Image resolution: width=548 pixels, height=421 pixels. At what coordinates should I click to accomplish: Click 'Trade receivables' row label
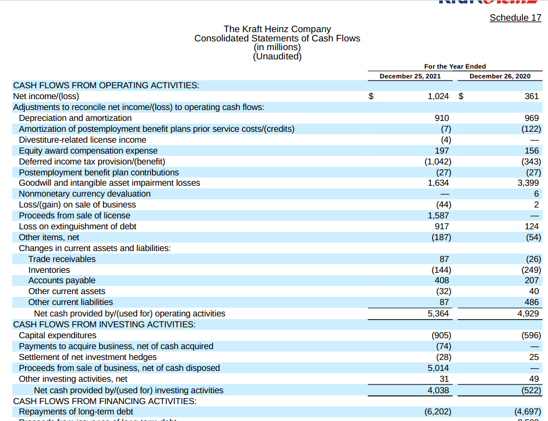coord(62,259)
